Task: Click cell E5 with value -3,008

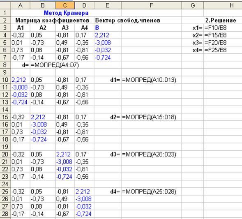Action: (x=108, y=43)
